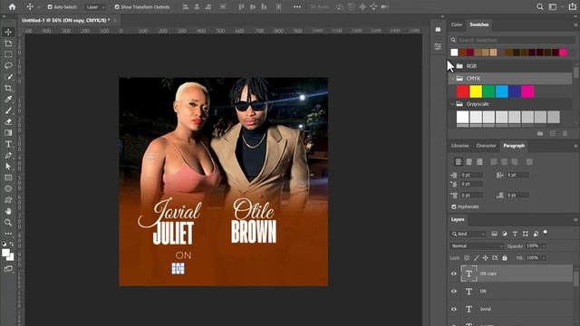Hide the 'ON copy' layer
The image size is (580, 326).
[454, 273]
